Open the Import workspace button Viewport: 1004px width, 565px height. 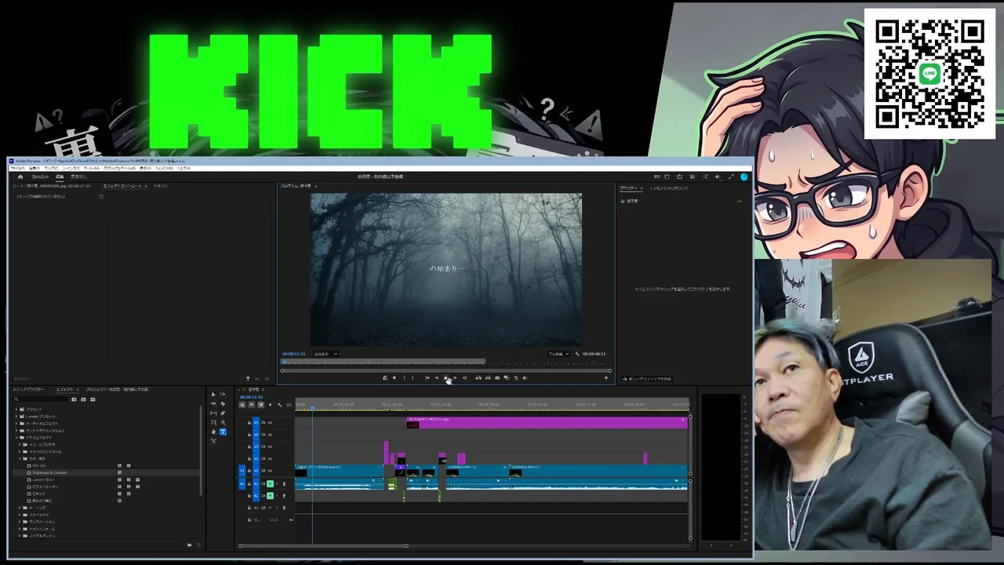point(40,177)
